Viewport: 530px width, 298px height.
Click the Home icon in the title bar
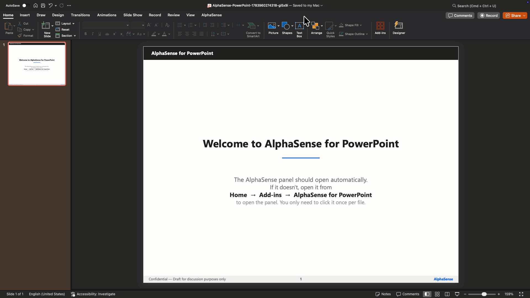(36, 6)
